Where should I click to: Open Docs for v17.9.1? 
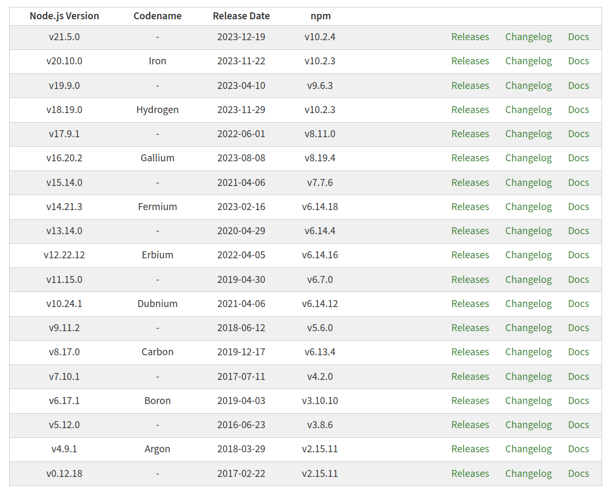[578, 133]
